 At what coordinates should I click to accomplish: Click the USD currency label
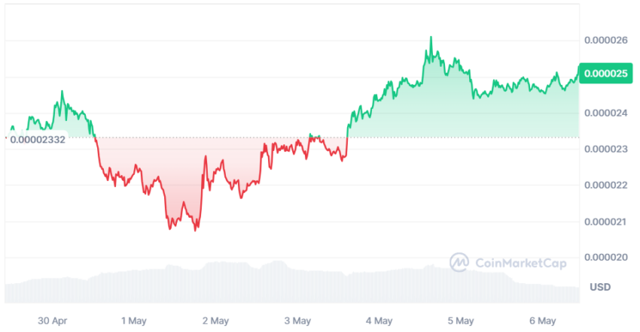pyautogui.click(x=600, y=287)
